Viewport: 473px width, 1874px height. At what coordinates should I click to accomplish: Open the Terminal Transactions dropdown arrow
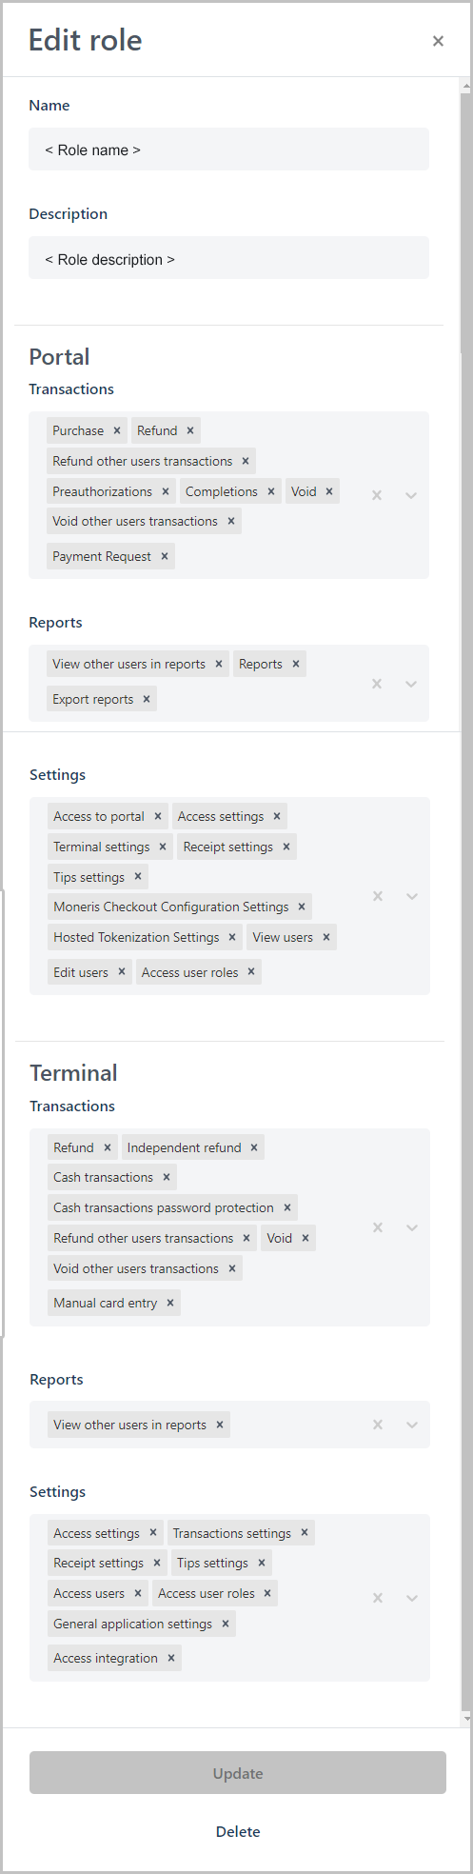coord(412,1227)
